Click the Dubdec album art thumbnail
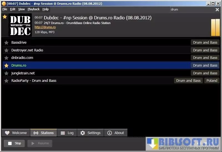Screen dimensions: 222x152 [x=20, y=25]
